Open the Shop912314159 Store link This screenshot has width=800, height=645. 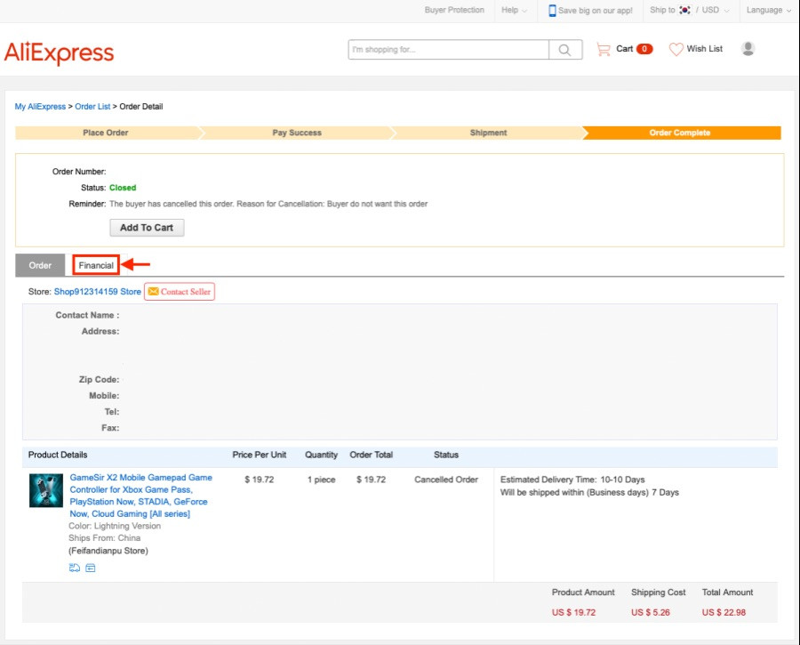click(98, 292)
